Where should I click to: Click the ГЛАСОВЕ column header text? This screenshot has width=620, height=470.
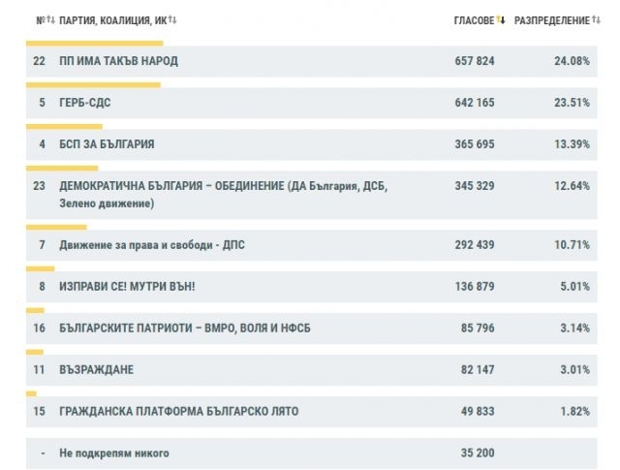pyautogui.click(x=475, y=20)
